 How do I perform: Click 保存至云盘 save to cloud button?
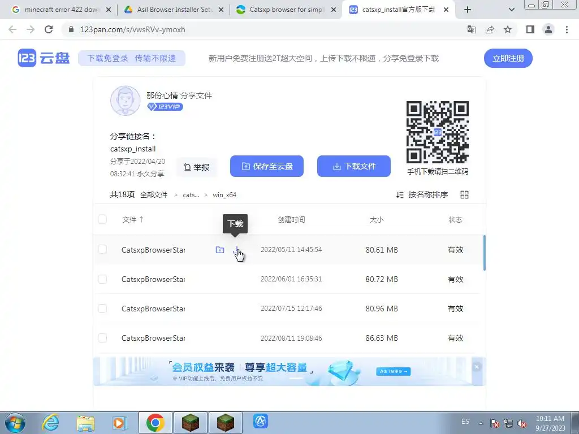pyautogui.click(x=267, y=166)
